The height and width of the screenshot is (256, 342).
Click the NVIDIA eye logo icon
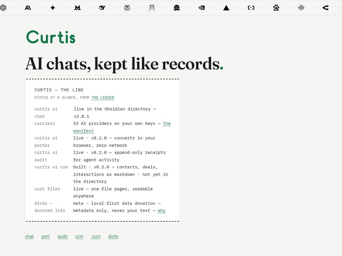(x=201, y=8)
